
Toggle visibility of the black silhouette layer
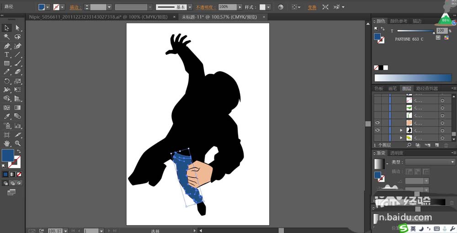click(377, 130)
